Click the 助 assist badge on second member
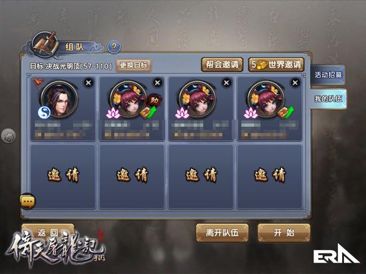The height and width of the screenshot is (274, 366). click(154, 100)
